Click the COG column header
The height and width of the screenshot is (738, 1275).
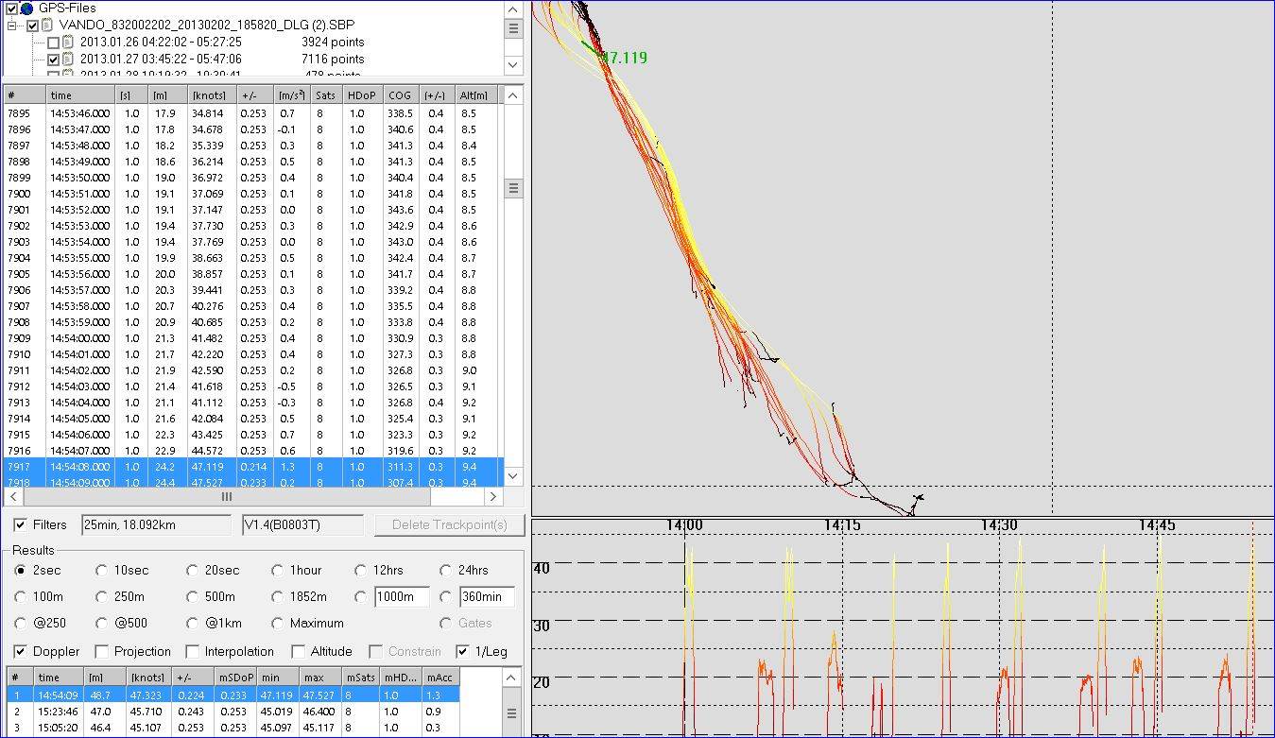pyautogui.click(x=401, y=95)
